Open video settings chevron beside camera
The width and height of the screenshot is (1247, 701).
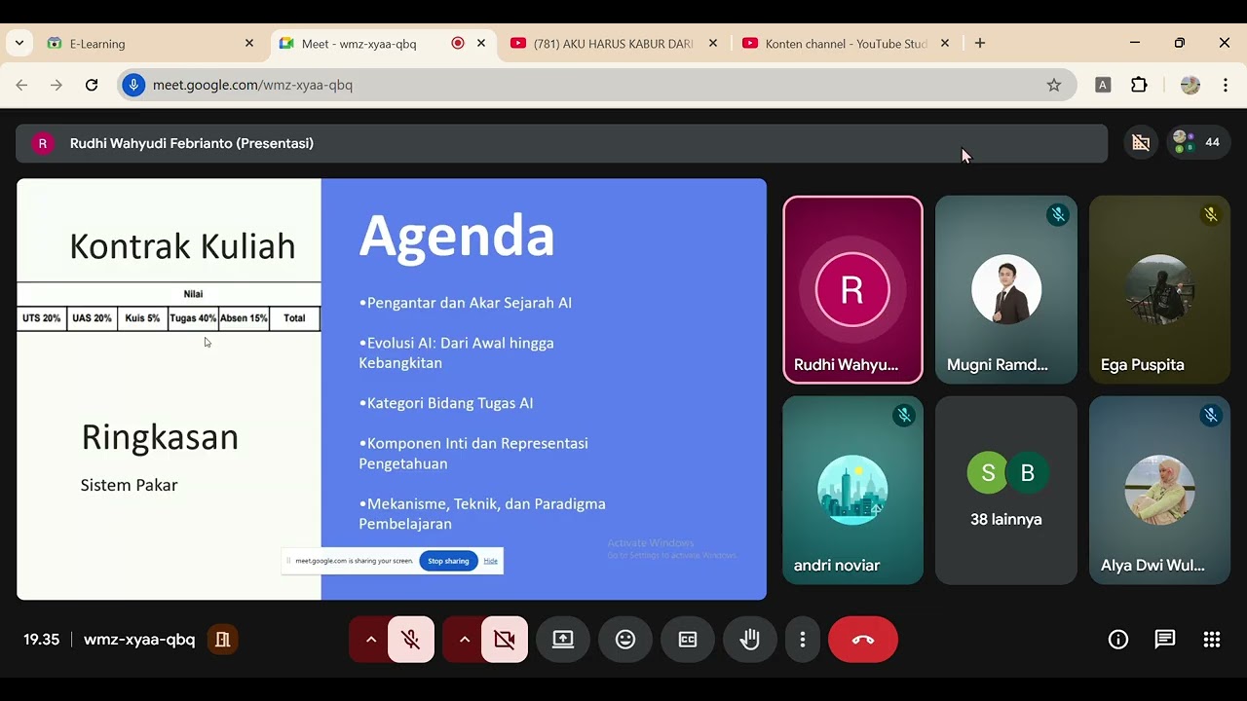tap(464, 640)
